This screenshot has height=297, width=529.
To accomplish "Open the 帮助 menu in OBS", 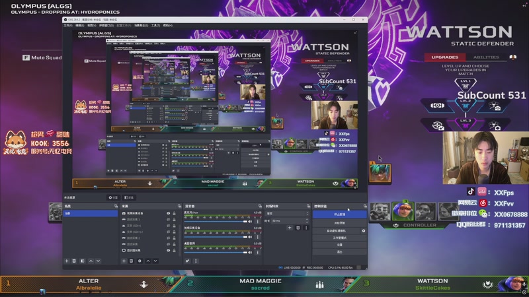I will coord(168,26).
